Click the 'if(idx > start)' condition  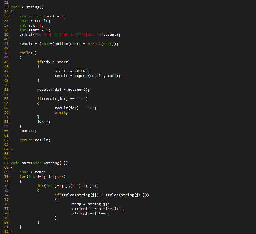click(54, 62)
